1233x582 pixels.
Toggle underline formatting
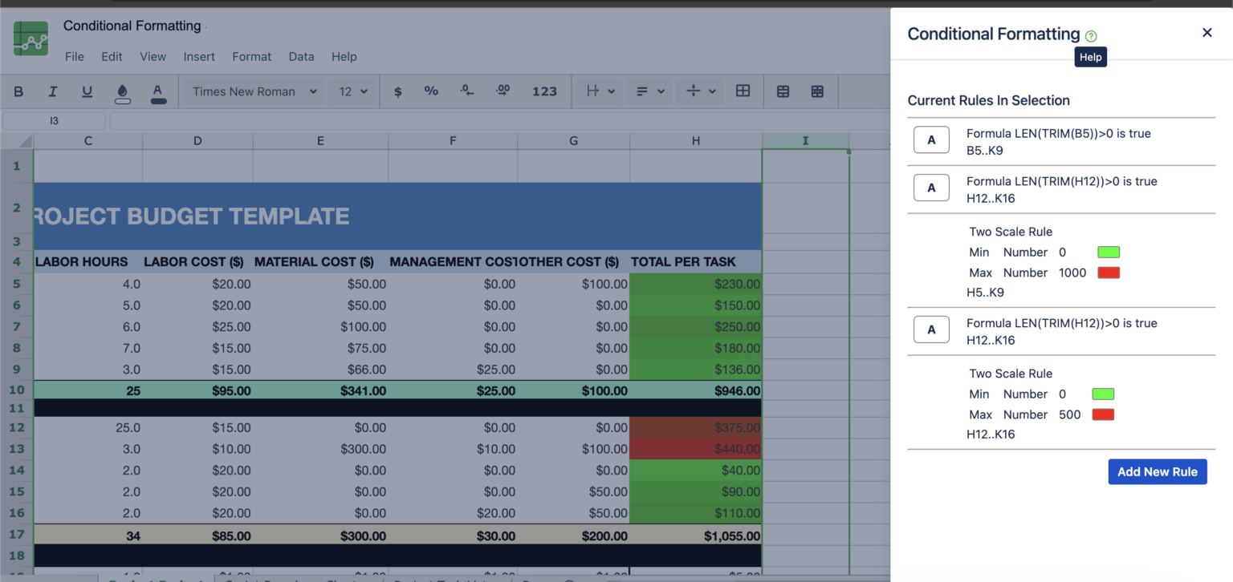(x=87, y=91)
